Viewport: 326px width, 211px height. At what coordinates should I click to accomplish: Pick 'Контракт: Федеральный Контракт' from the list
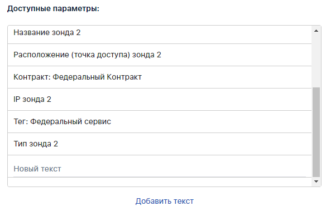click(160, 77)
